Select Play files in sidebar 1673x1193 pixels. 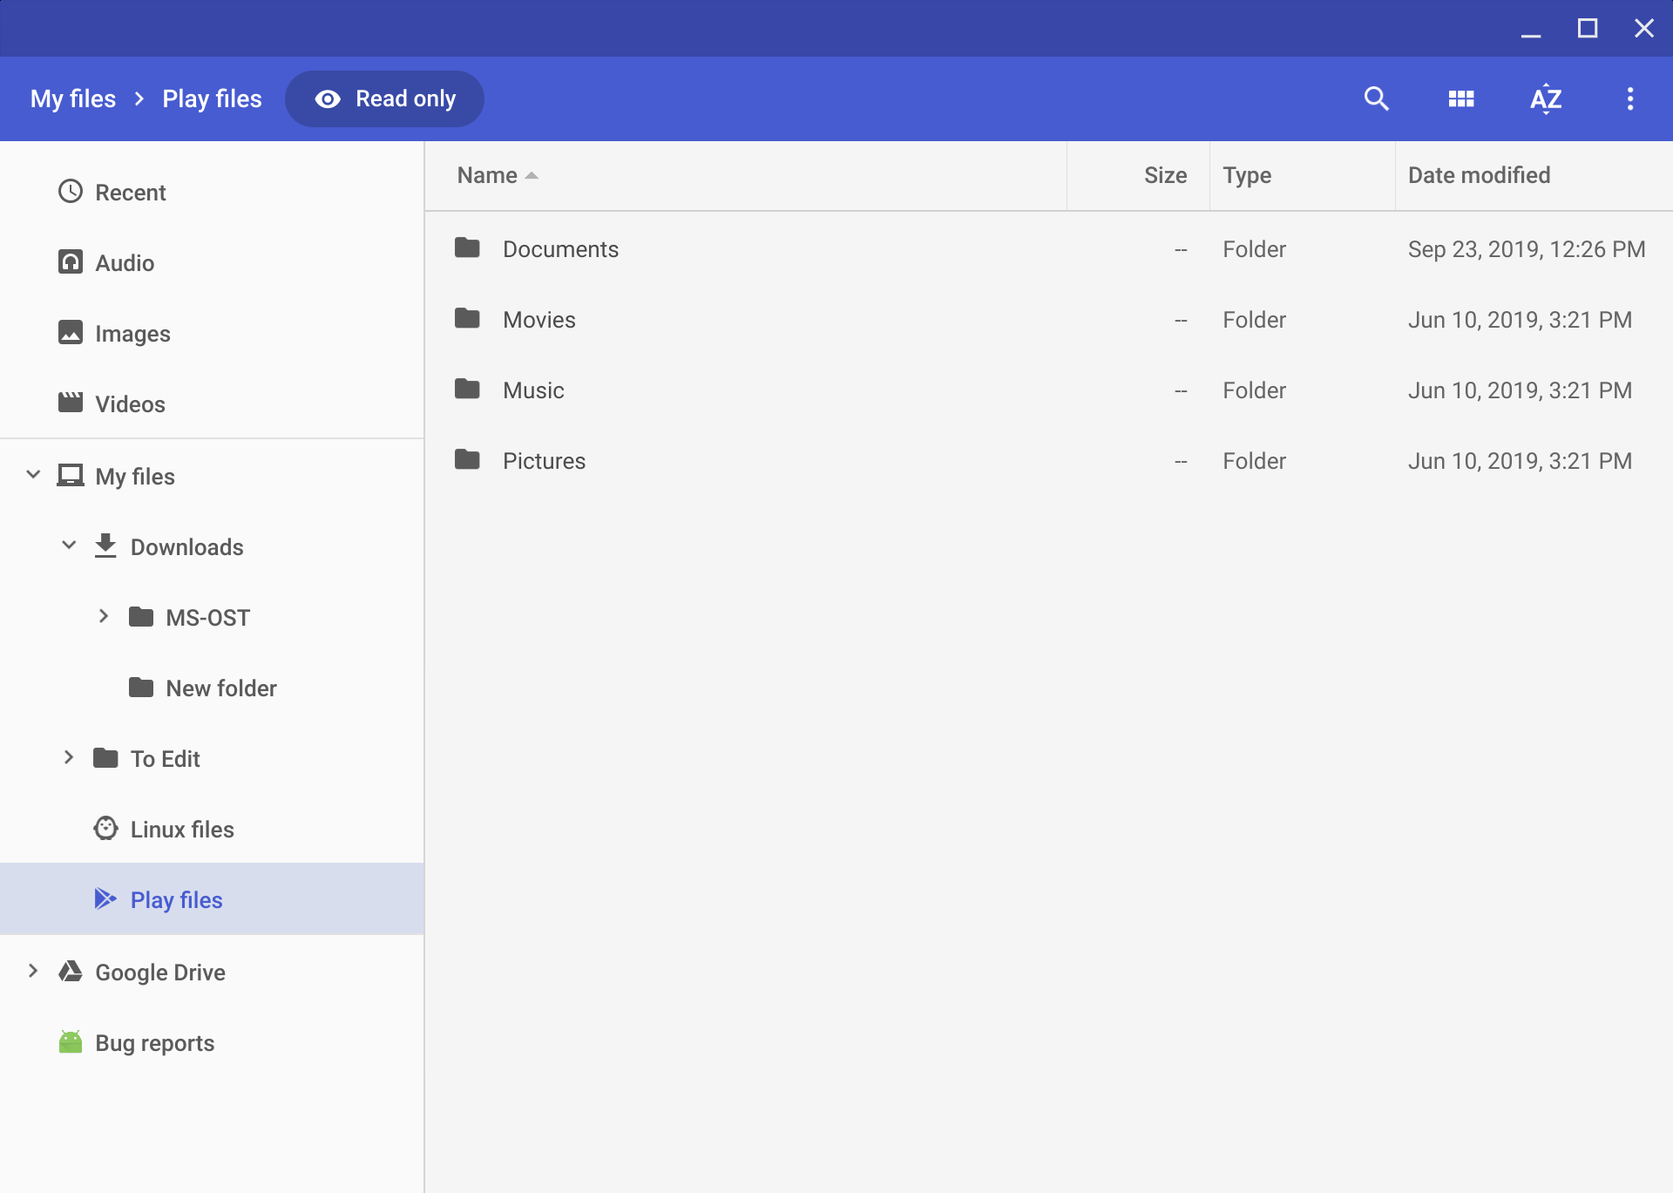(x=175, y=899)
